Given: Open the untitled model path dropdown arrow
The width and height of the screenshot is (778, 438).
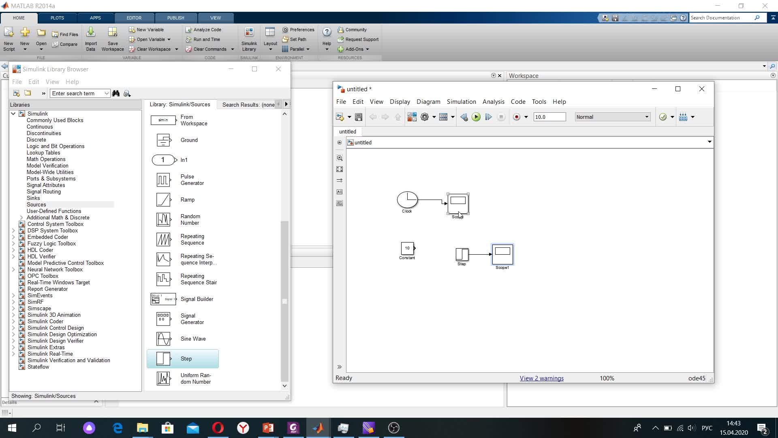Looking at the screenshot, I should (x=710, y=142).
